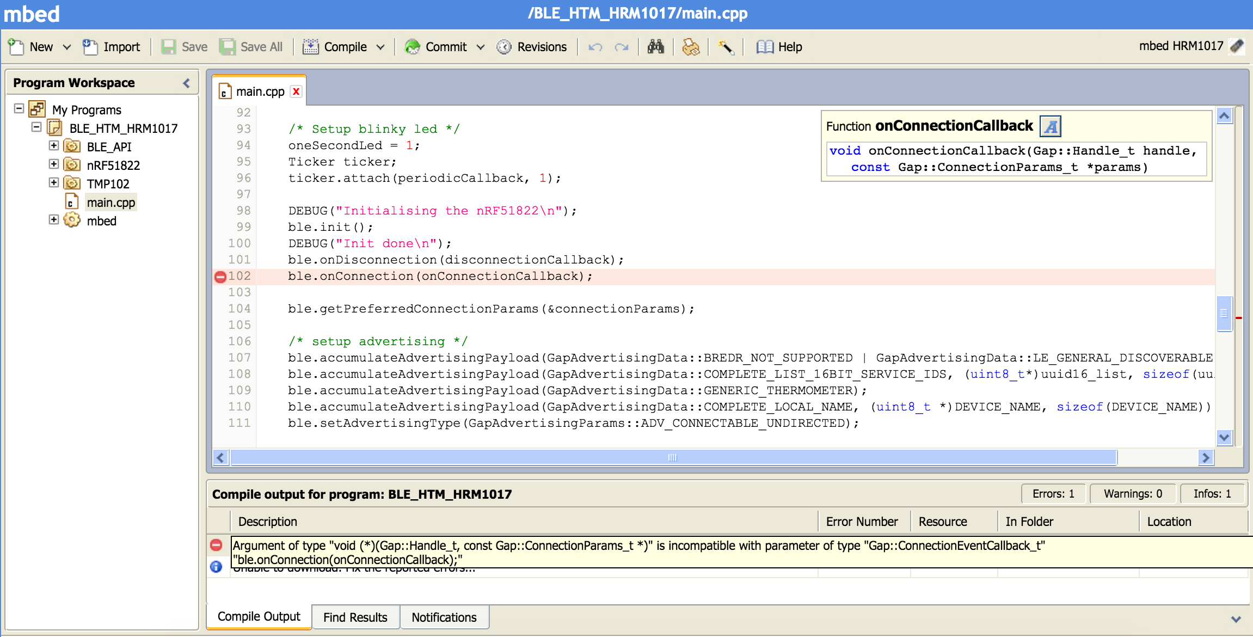Click the Import button
The image size is (1253, 637).
point(112,47)
